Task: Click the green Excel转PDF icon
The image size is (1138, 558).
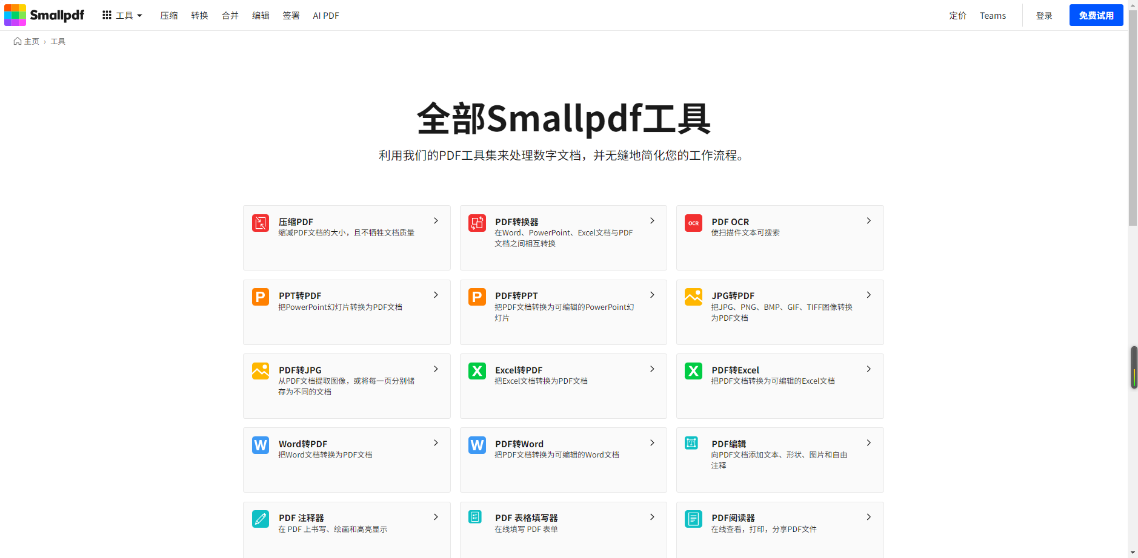Action: (x=477, y=371)
